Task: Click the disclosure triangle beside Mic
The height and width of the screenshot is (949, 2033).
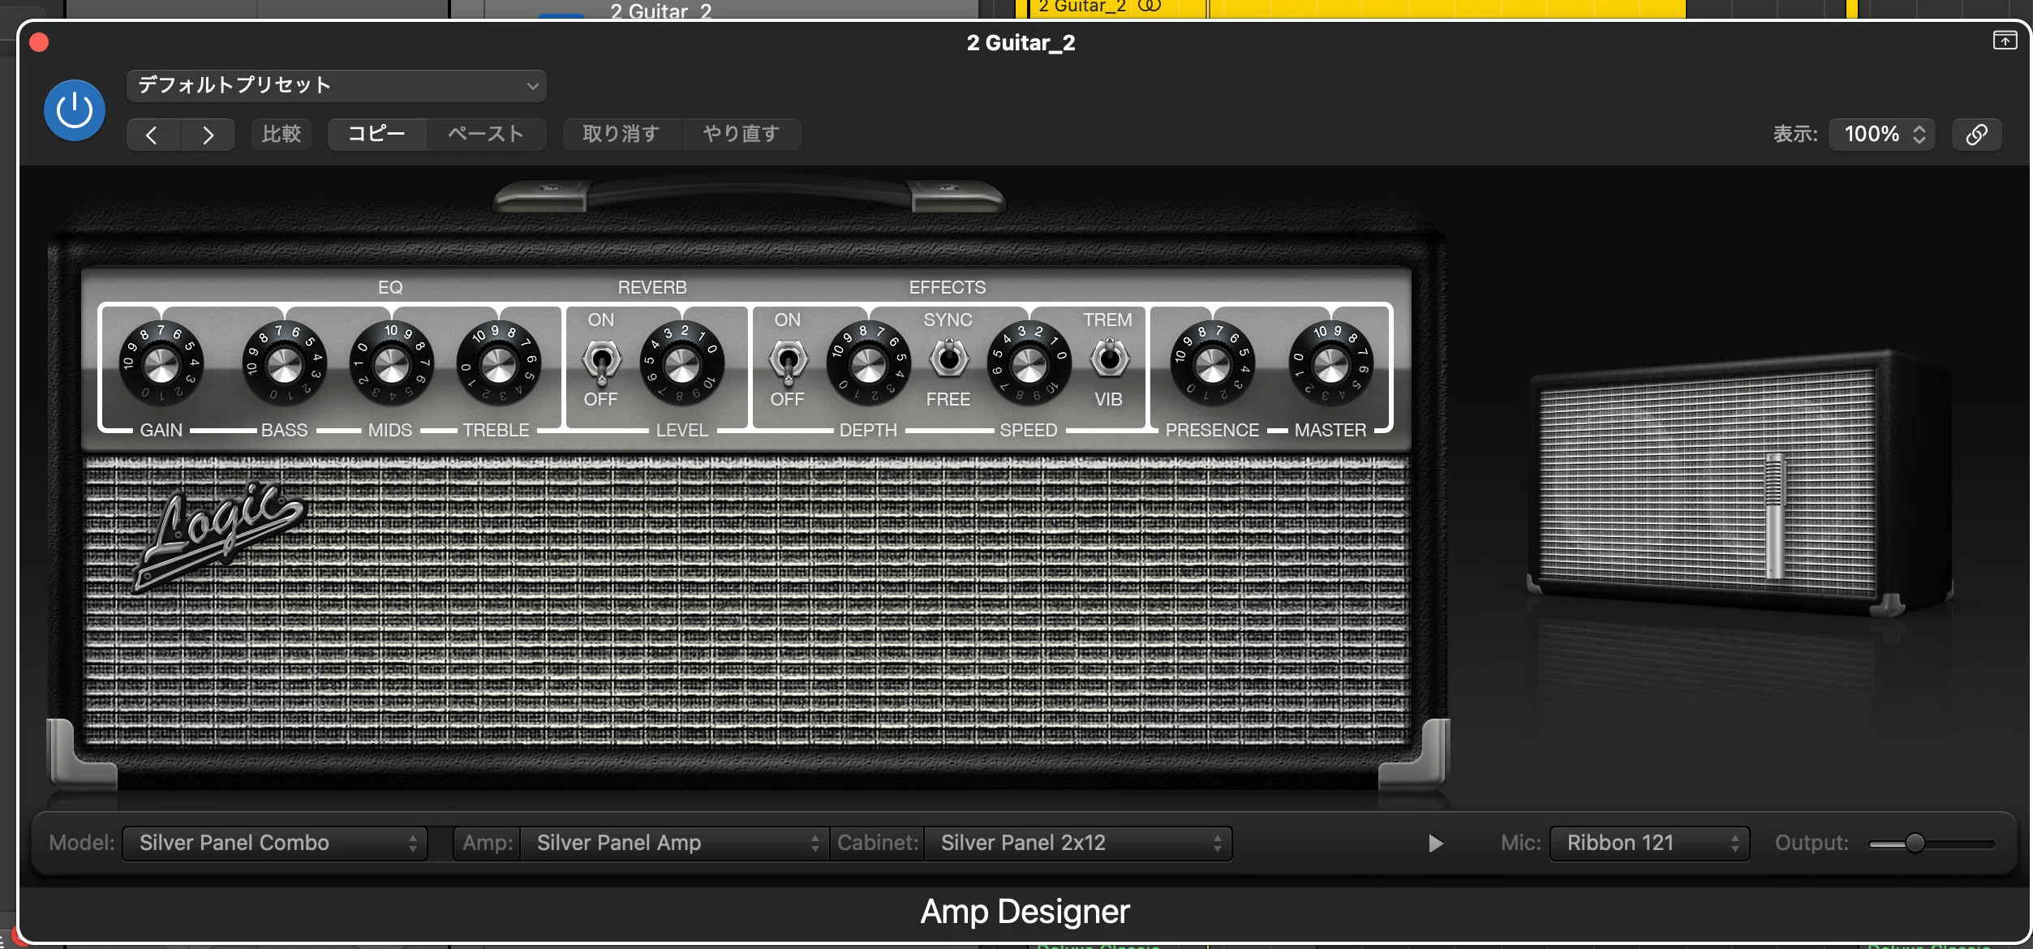Action: click(x=1435, y=844)
